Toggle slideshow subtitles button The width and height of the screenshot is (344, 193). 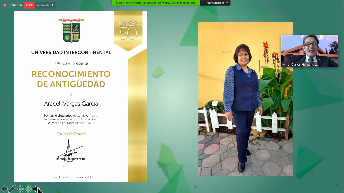(x=20, y=189)
